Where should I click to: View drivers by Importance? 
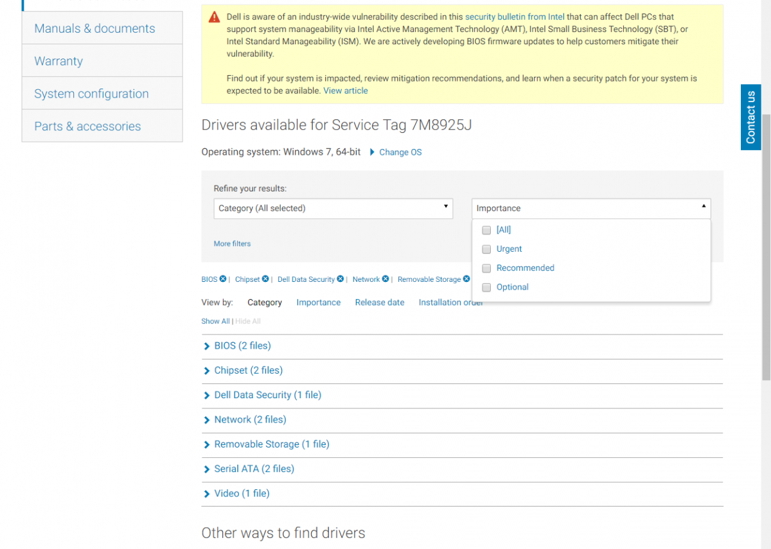click(x=319, y=302)
